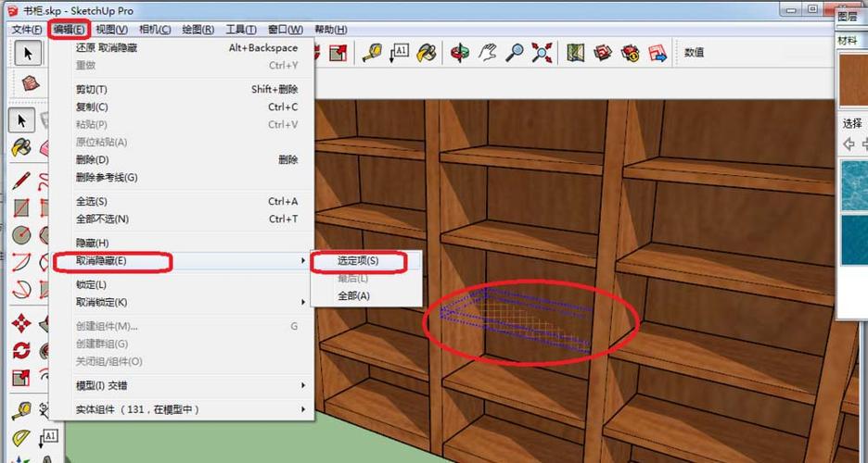Select the Zoom magnifier tool
Image resolution: width=868 pixels, height=463 pixels.
tap(515, 53)
